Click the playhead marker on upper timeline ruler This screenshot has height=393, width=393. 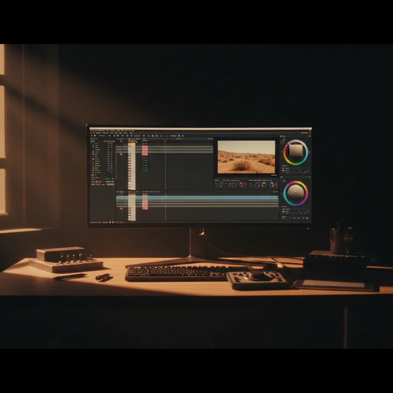tap(165, 141)
